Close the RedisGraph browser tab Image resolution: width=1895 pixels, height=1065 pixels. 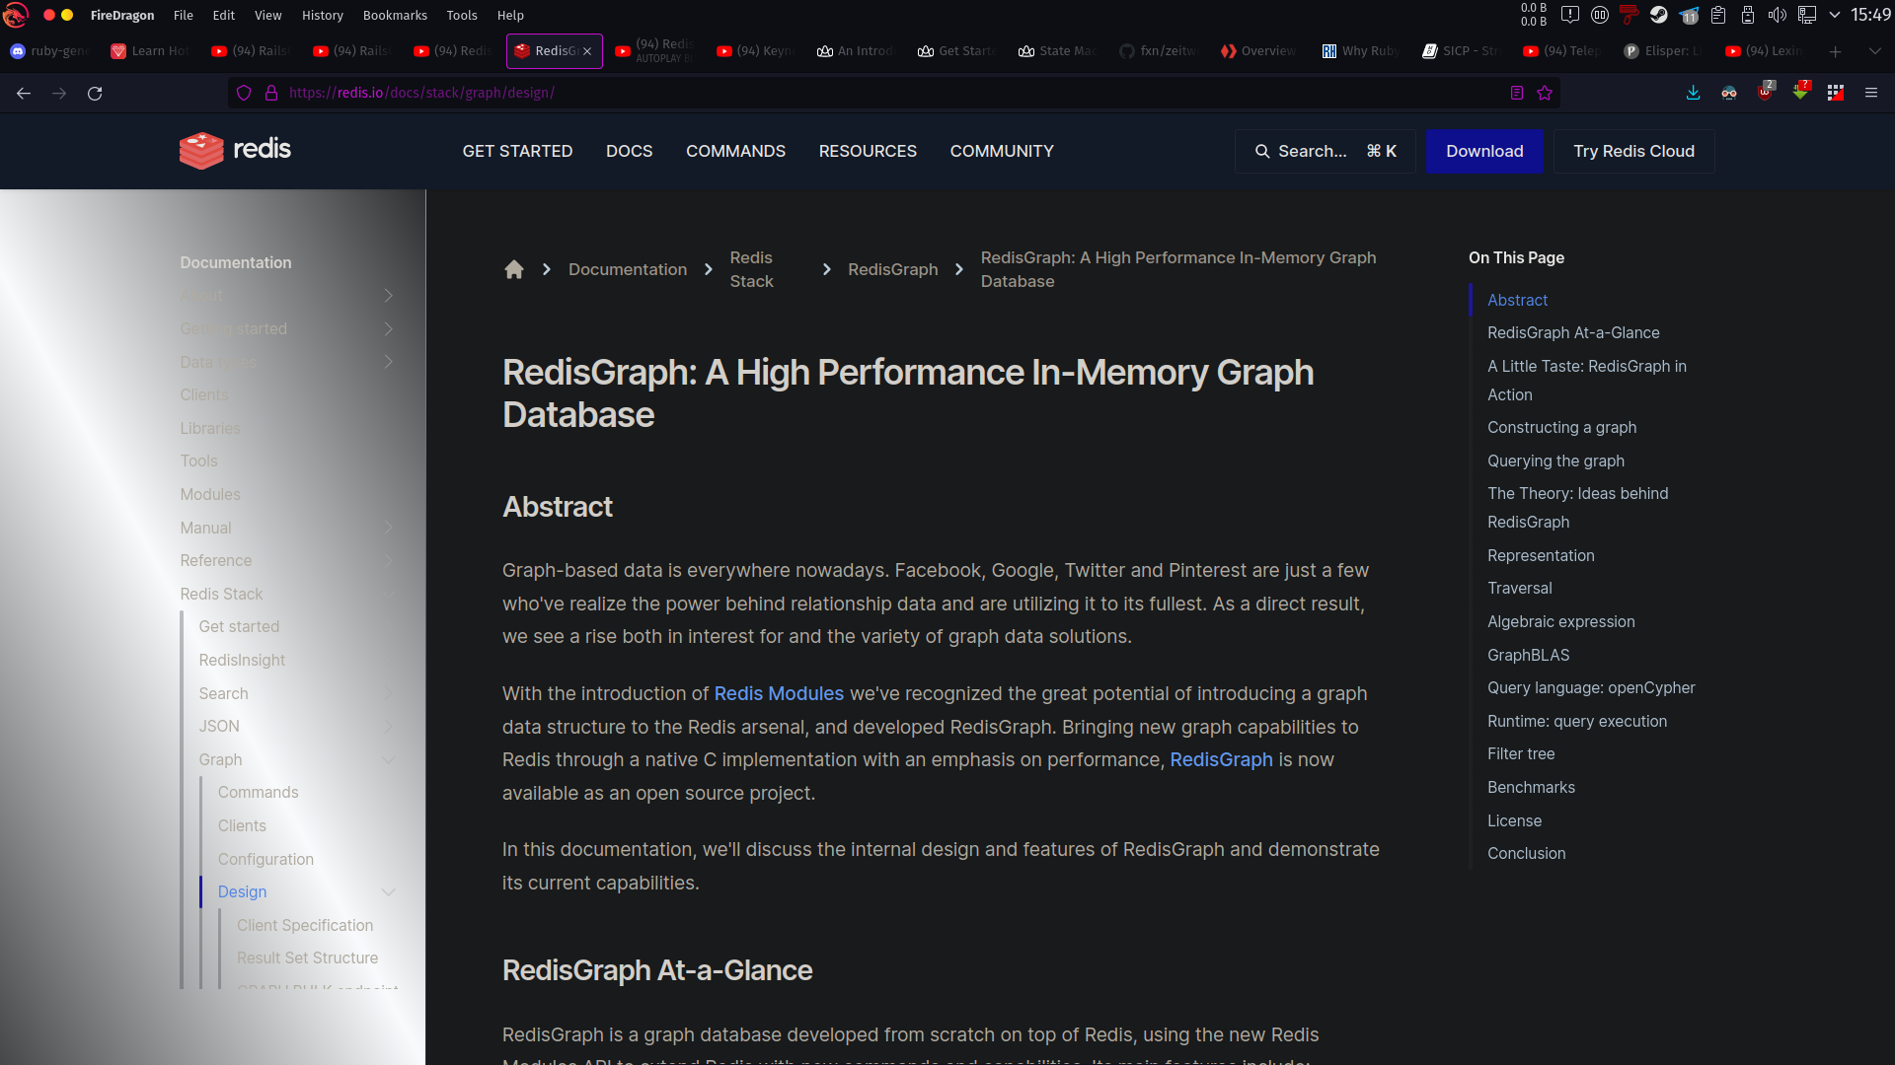[x=587, y=51]
